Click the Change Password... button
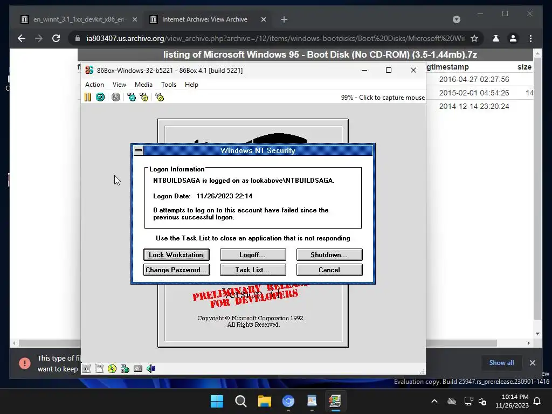 point(176,270)
